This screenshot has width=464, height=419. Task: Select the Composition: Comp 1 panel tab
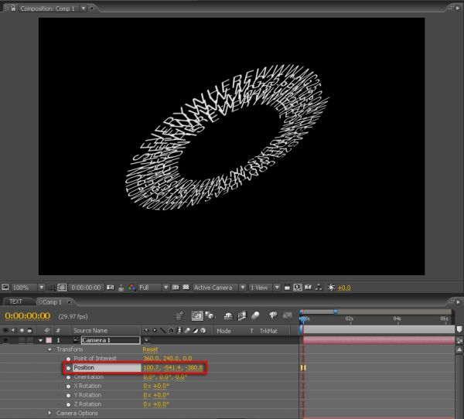(47, 9)
